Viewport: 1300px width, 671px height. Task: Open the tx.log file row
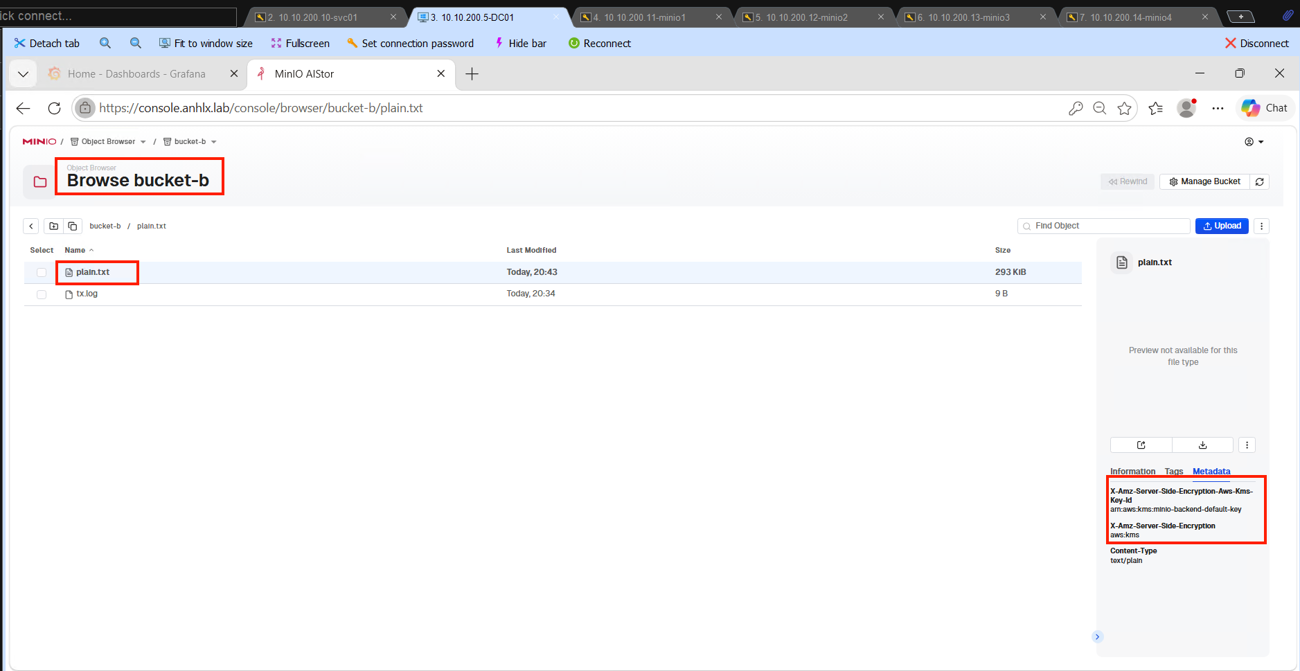[x=553, y=294]
